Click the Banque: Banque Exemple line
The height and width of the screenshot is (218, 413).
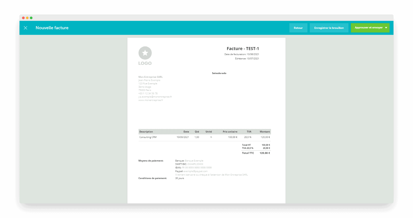click(189, 161)
